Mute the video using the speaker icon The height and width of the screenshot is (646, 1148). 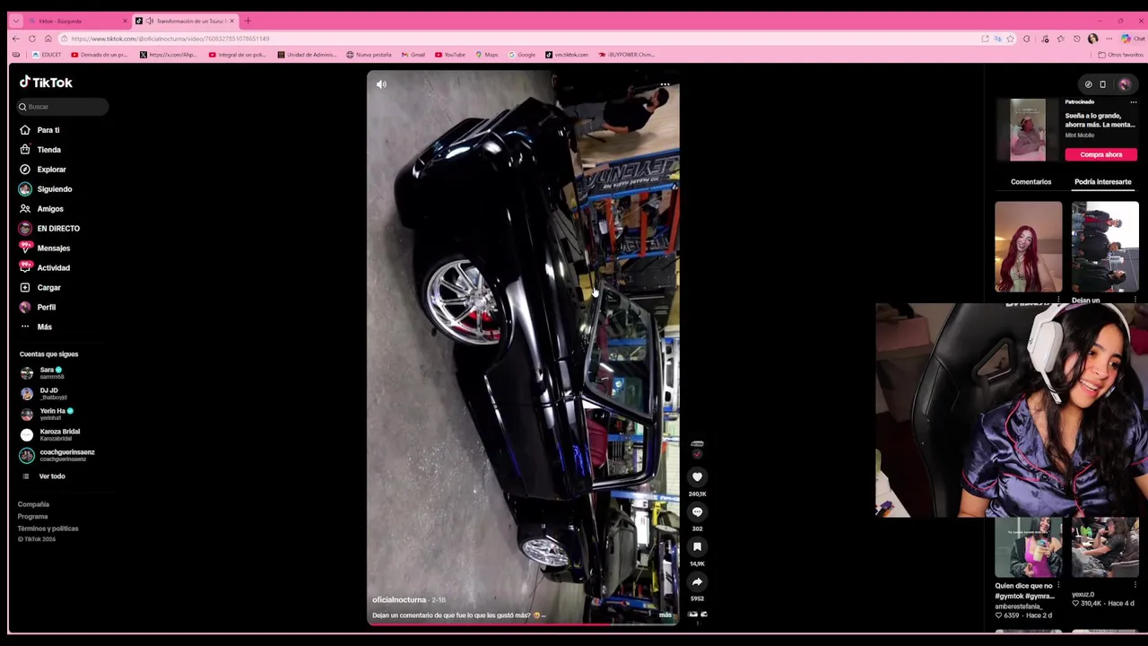[x=381, y=84]
